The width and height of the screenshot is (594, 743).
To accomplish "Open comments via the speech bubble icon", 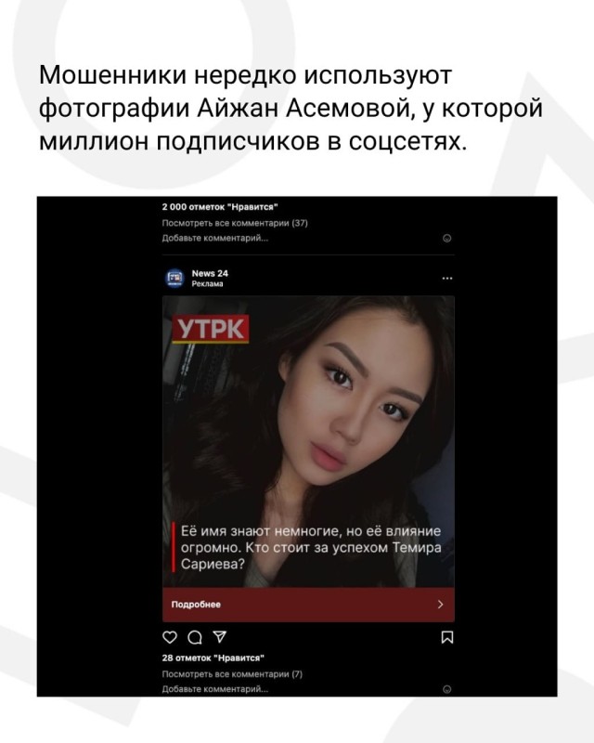I will pyautogui.click(x=195, y=637).
